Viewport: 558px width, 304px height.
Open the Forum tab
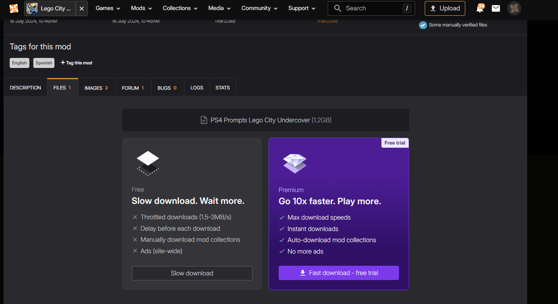pos(133,88)
